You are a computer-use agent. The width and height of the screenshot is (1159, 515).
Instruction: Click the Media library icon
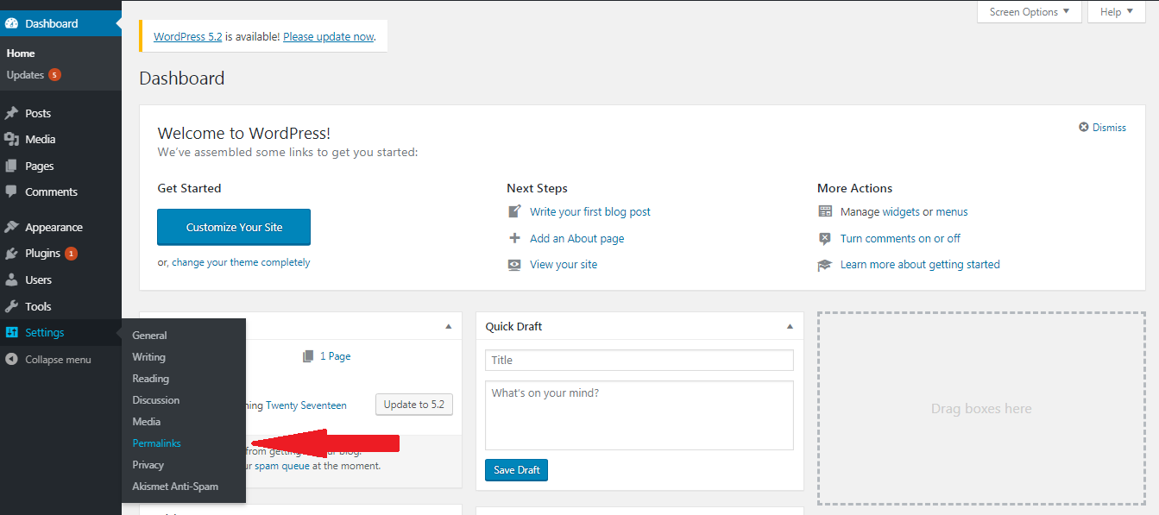coord(11,139)
